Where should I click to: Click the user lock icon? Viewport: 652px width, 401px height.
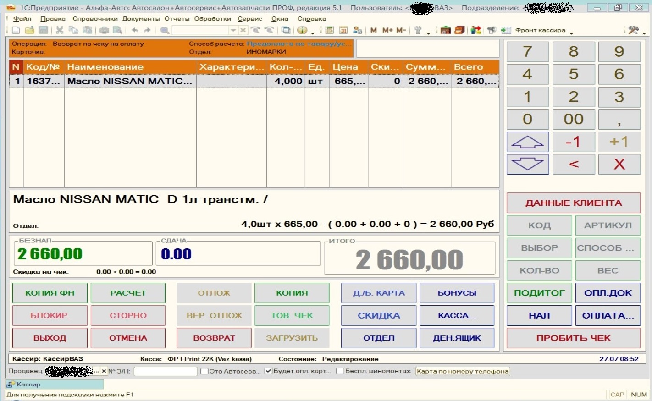point(358,30)
